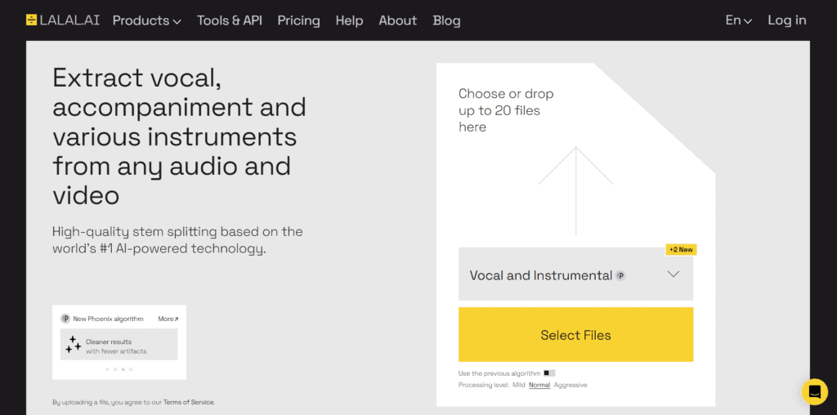Click More link on Phoenix algorithm card

pyautogui.click(x=168, y=319)
